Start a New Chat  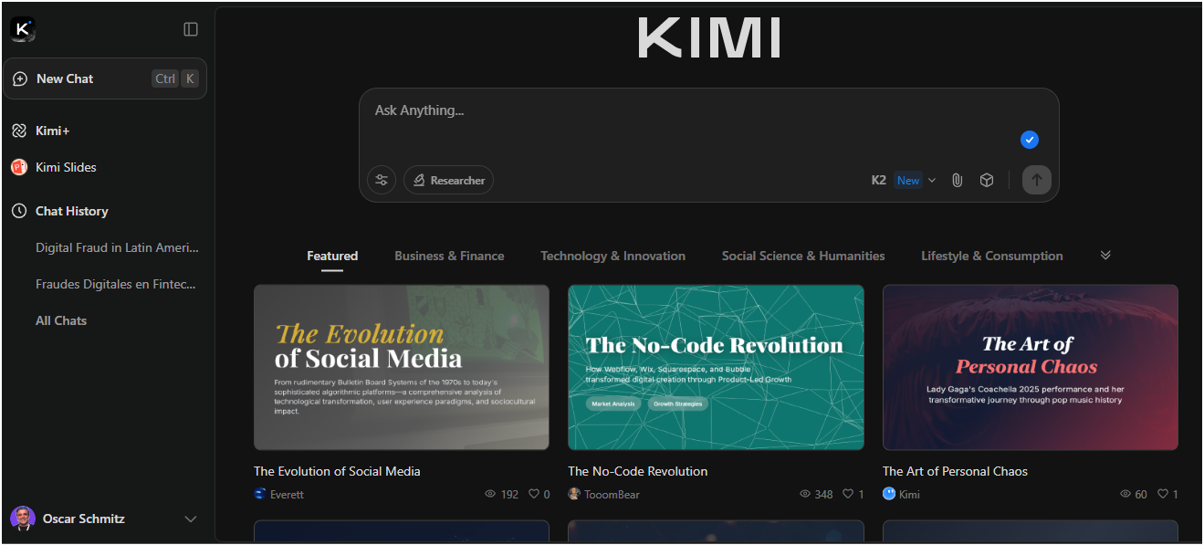click(105, 79)
